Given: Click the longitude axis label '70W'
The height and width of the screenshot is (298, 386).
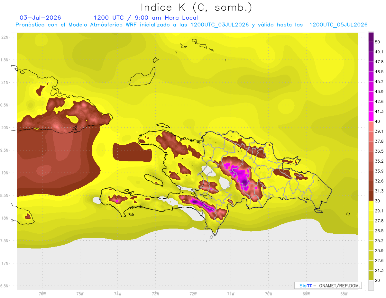Looking at the screenshot, I should 269,293.
